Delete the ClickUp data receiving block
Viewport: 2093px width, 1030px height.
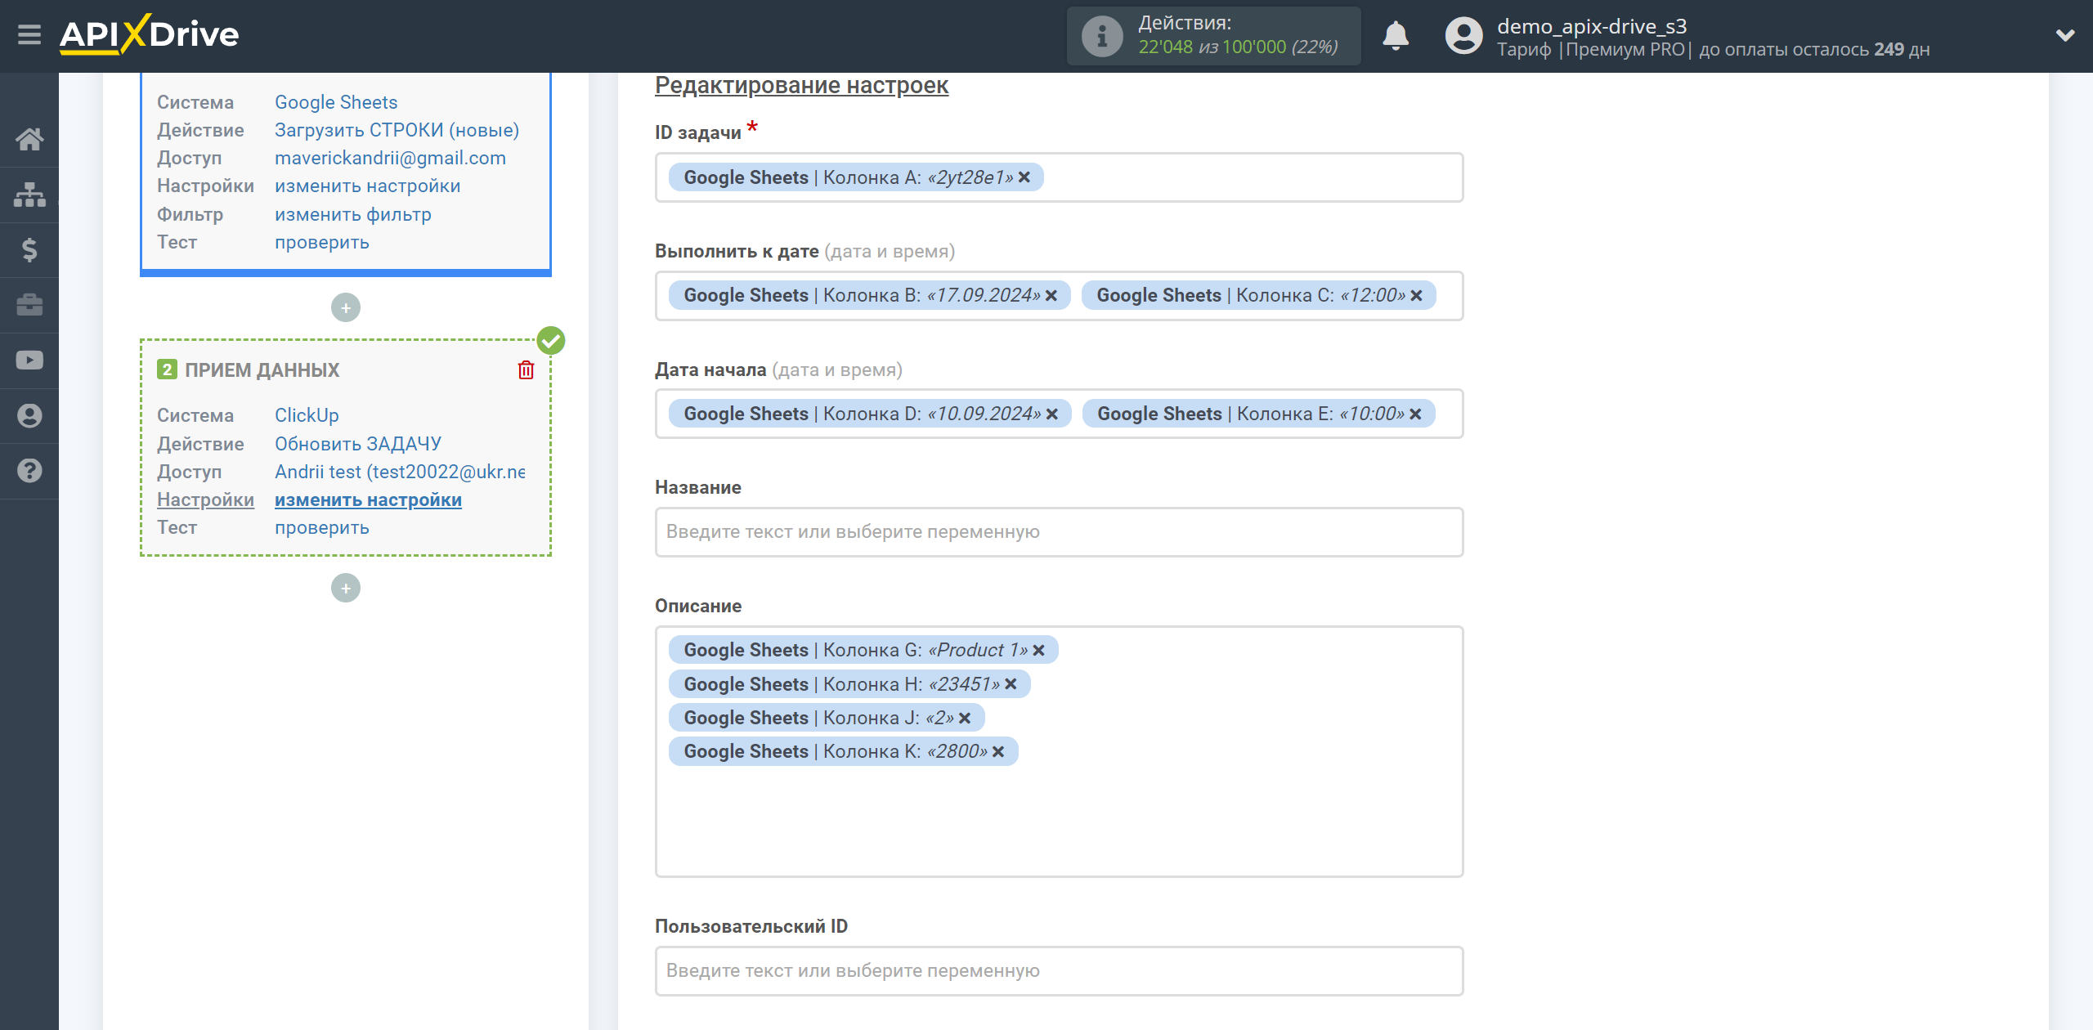coord(526,370)
